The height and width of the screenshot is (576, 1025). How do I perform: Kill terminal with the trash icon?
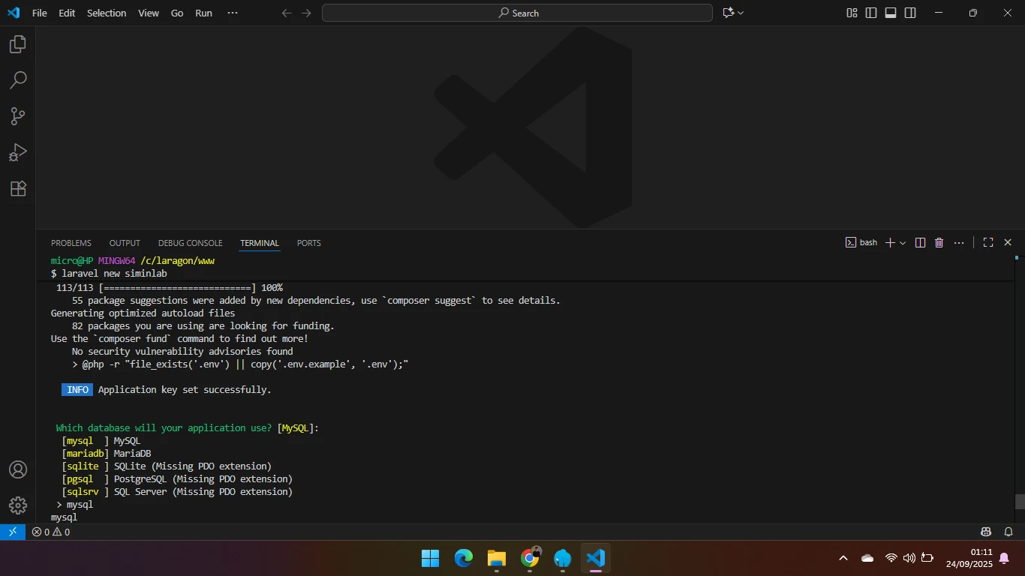939,243
